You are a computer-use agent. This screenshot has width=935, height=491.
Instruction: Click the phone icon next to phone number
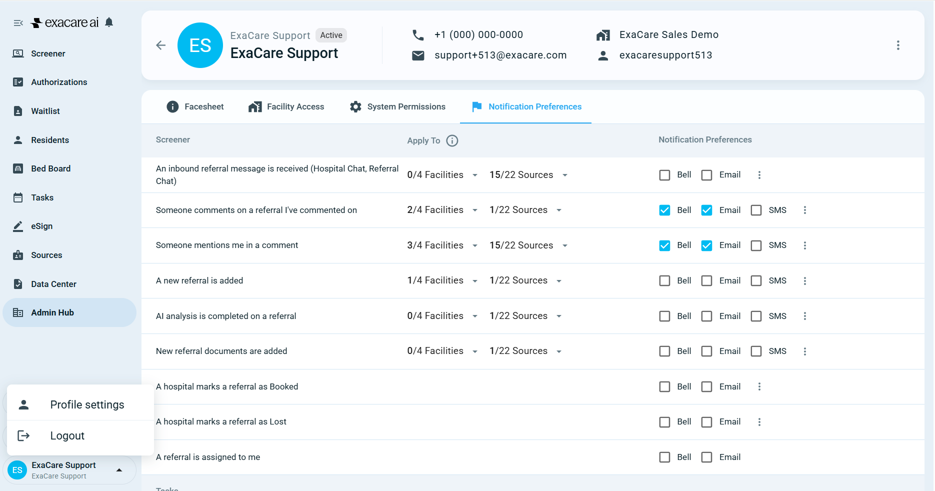(418, 35)
